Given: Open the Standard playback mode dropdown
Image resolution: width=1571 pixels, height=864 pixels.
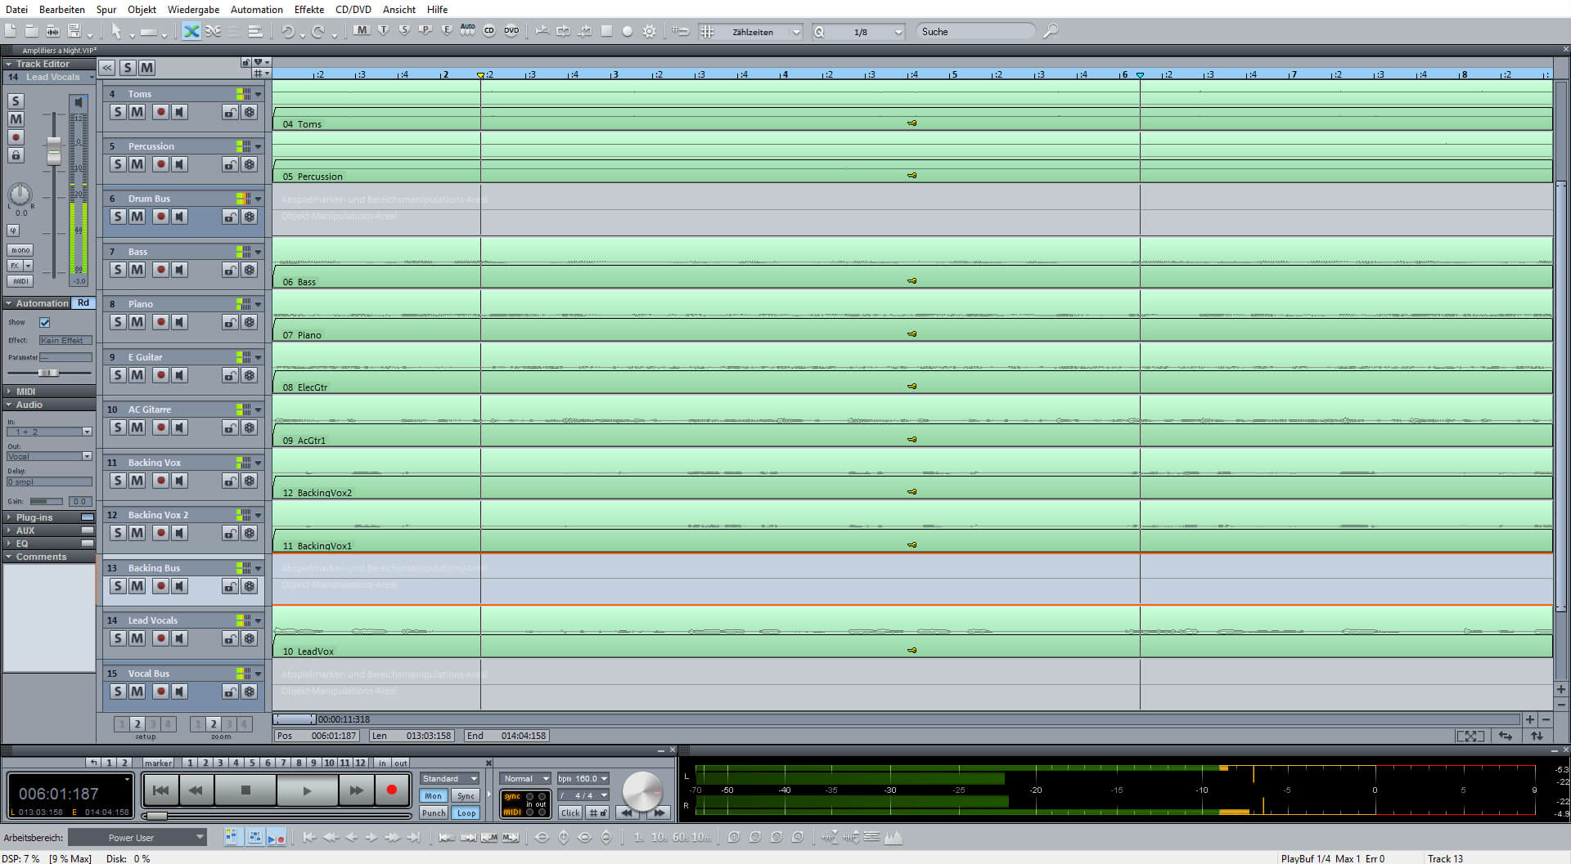Looking at the screenshot, I should tap(449, 778).
